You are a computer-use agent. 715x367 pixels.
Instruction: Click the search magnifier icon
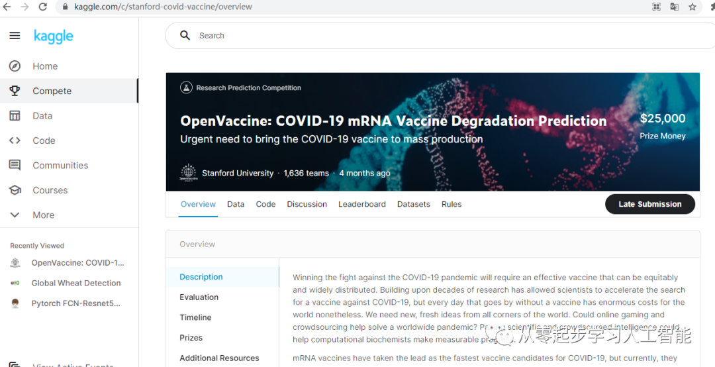click(x=185, y=36)
